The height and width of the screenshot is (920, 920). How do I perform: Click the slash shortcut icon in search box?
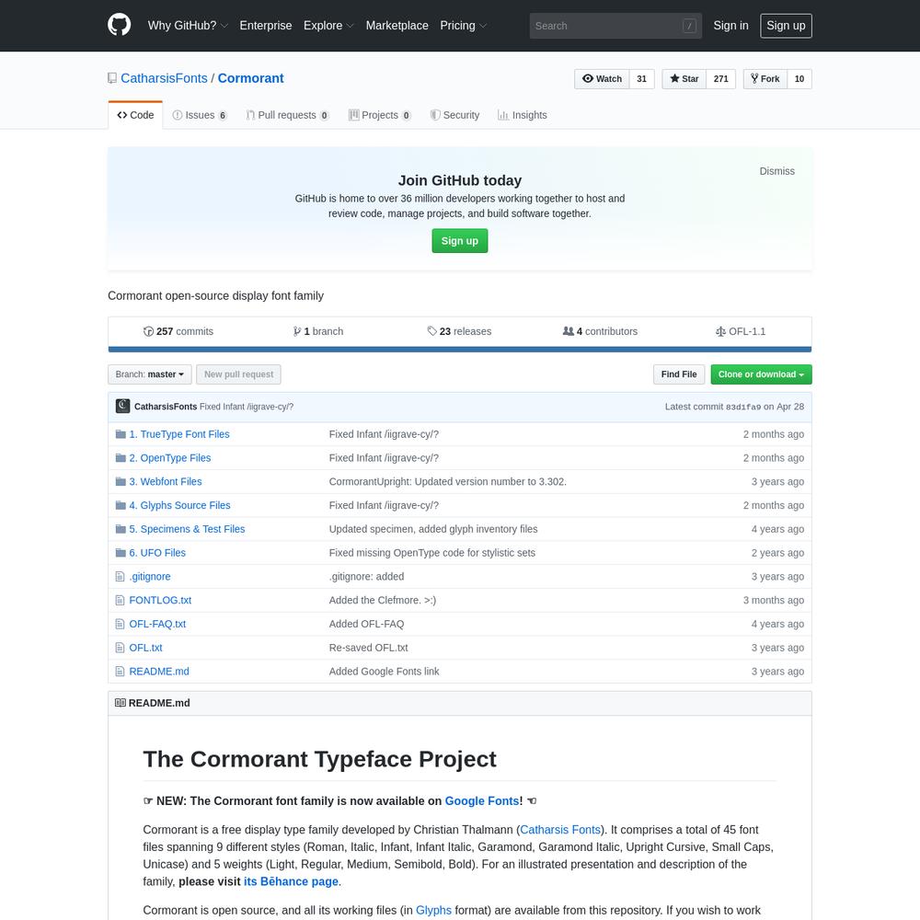pyautogui.click(x=689, y=26)
